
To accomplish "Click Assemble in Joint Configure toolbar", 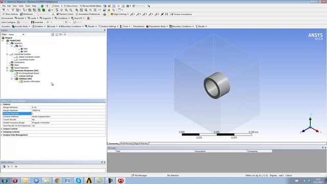I will coord(37,22).
